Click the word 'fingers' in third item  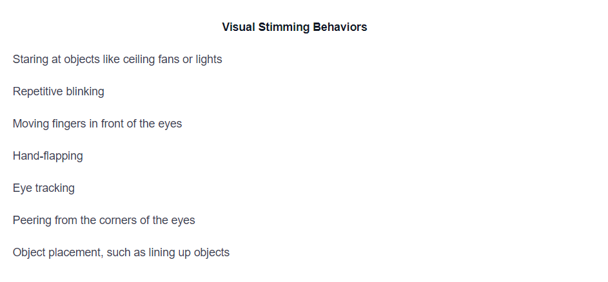[x=68, y=124]
